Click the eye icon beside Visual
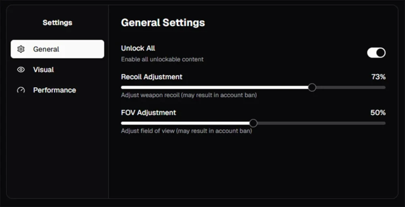 (21, 70)
